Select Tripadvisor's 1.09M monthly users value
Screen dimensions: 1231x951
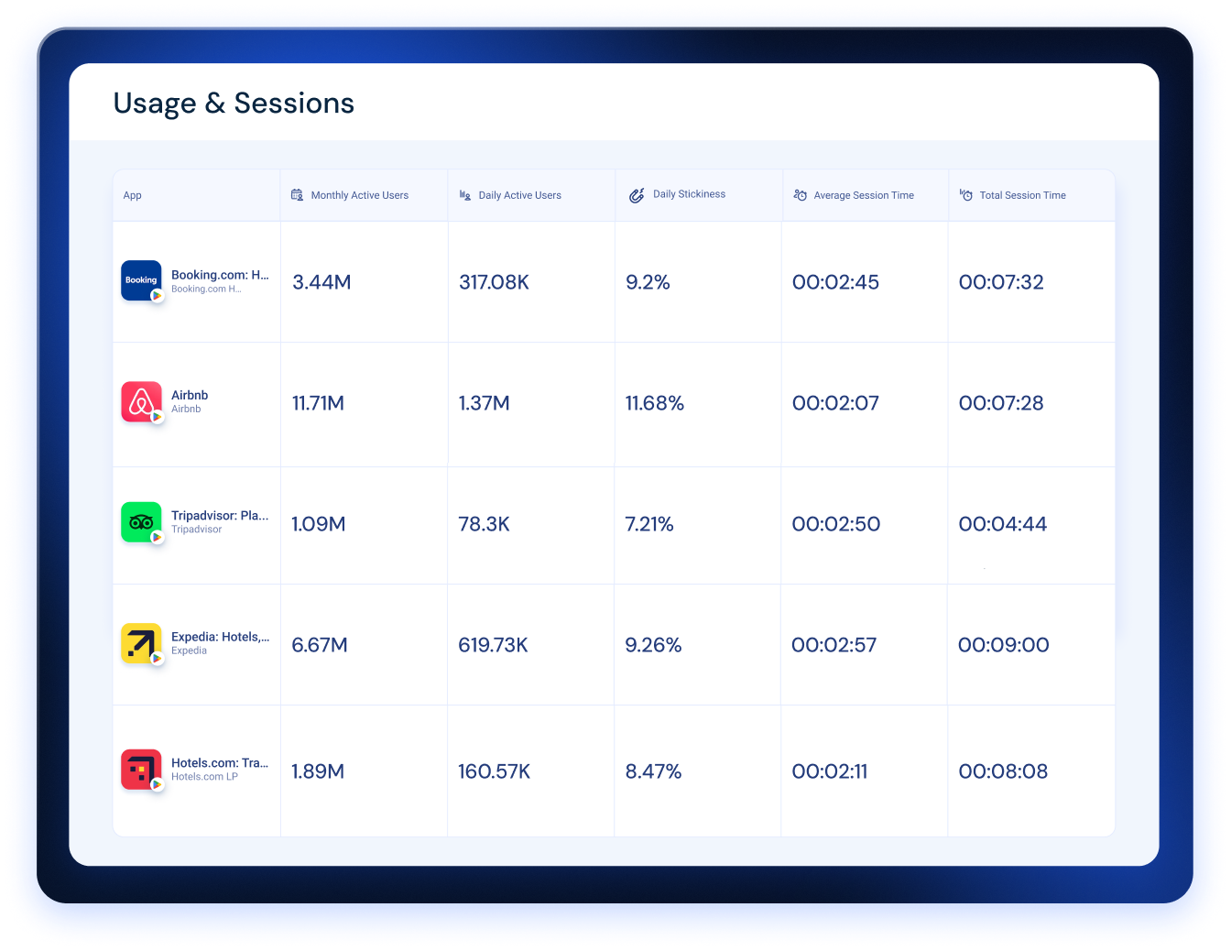point(319,524)
